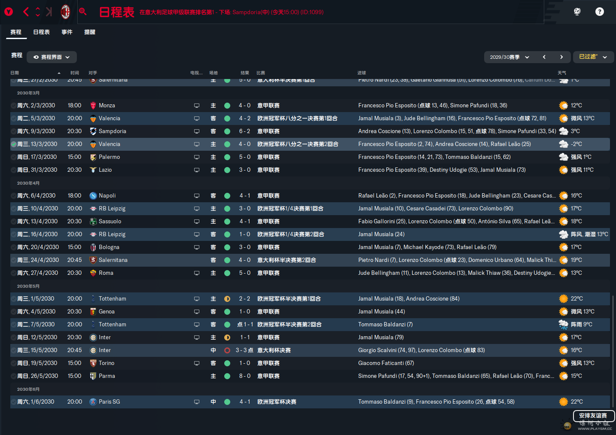Screen dimensions: 616x435
Task: Toggle the selector on 4/5/2030 Genoa row
Action: click(x=14, y=312)
